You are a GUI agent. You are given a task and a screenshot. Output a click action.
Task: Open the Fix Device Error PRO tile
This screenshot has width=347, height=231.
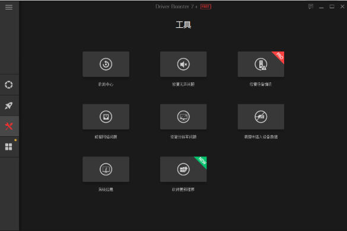[261, 65]
